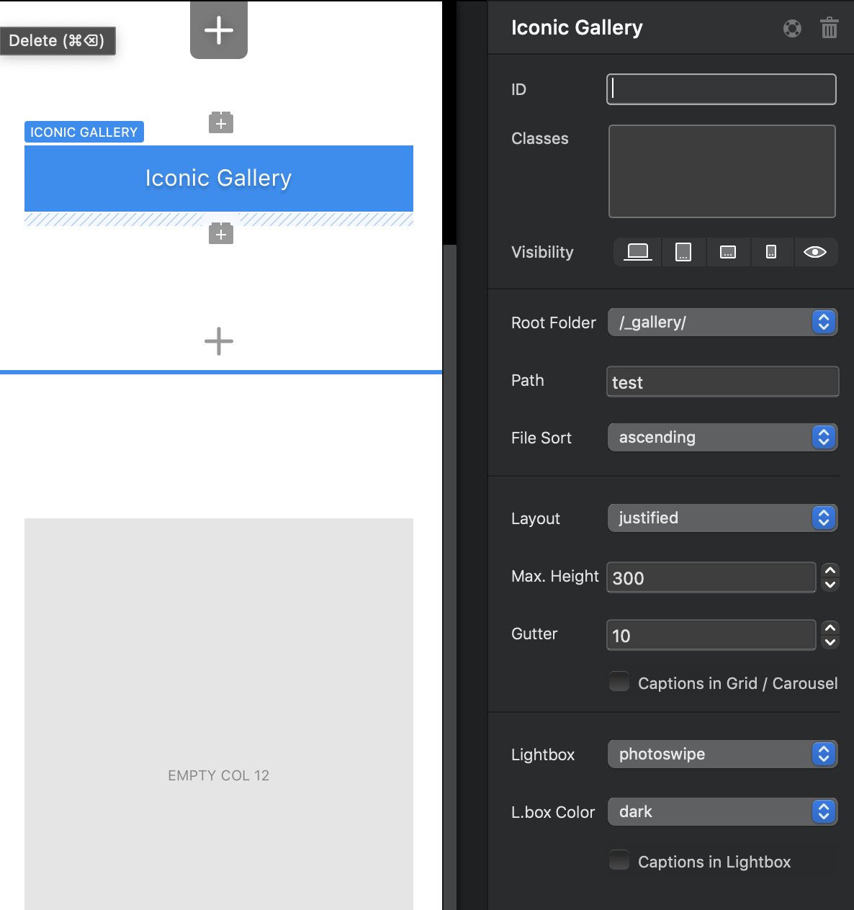Toggle phone visibility icon
Viewport: 854px width, 910px height.
771,252
